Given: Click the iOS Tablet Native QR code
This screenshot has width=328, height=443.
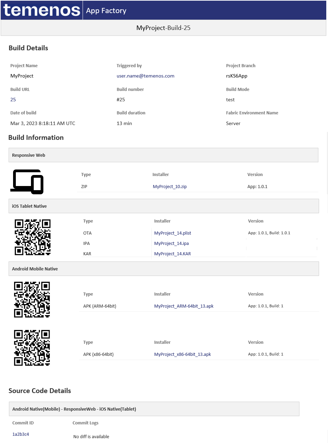Looking at the screenshot, I should coord(33,237).
